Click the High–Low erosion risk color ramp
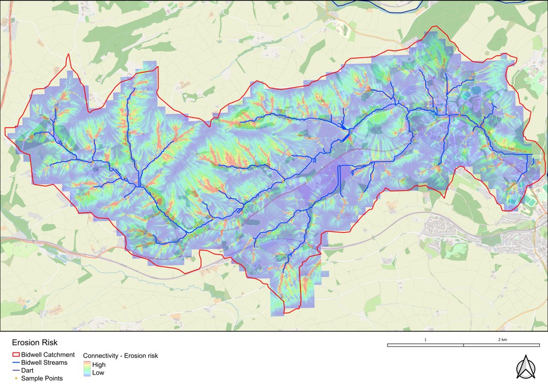 [x=86, y=369]
